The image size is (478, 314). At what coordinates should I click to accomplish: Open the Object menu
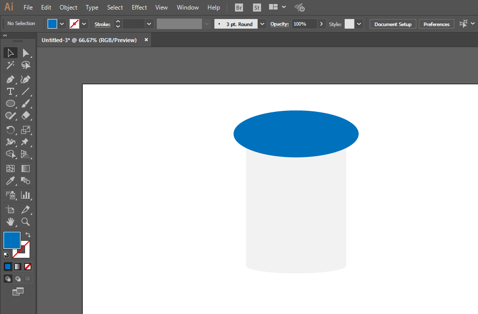(x=68, y=8)
